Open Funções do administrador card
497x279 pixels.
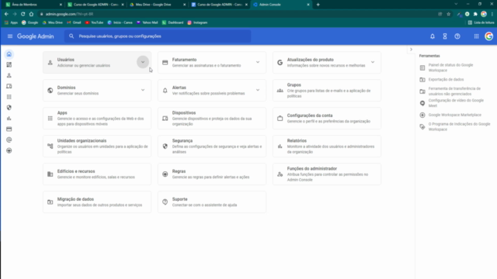(x=327, y=174)
